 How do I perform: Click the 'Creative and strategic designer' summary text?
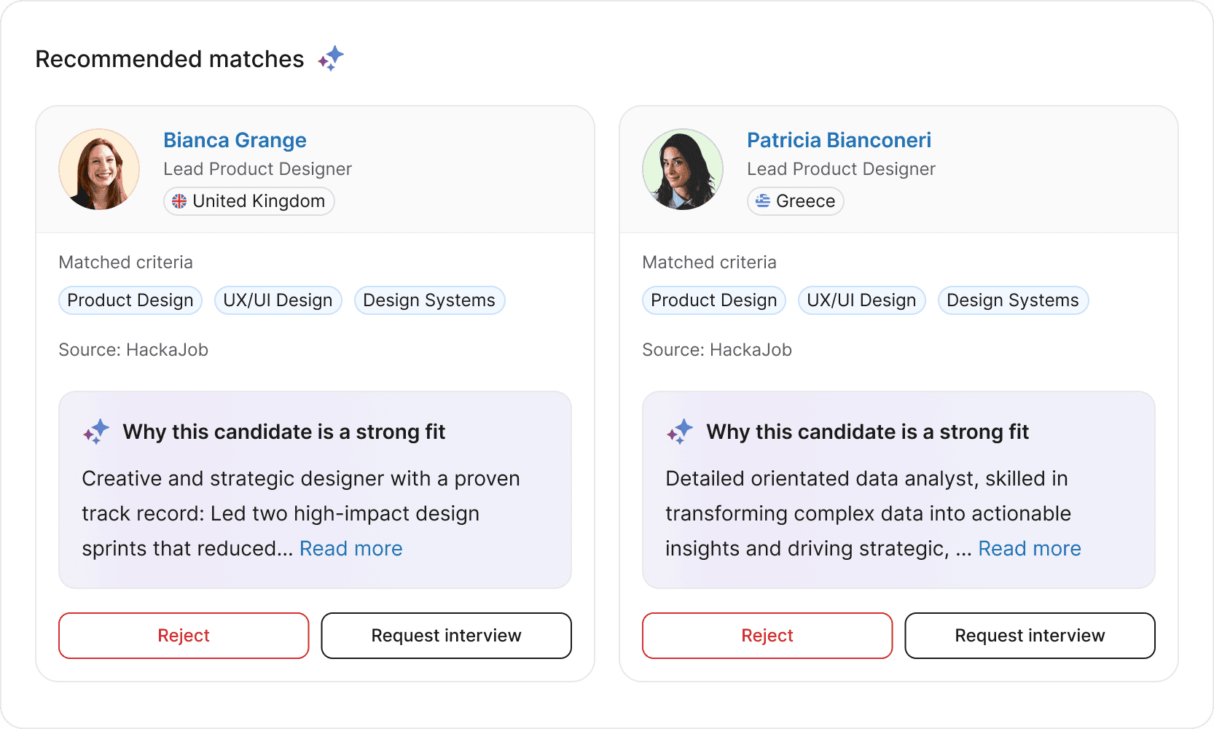point(301,513)
